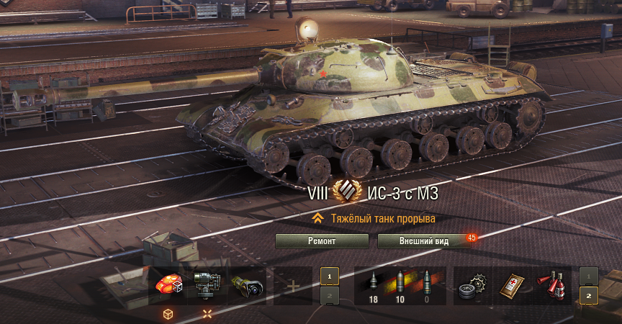This screenshot has width=622, height=324.
Task: Open the first aid kit consumable
Action: 512,286
